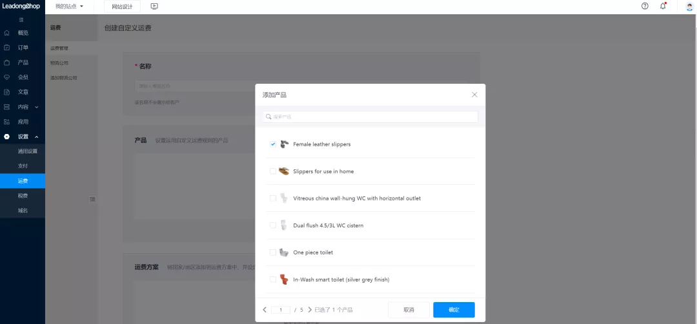
Task: Click the Vitreous china wall-hung WC text
Action: (x=357, y=198)
